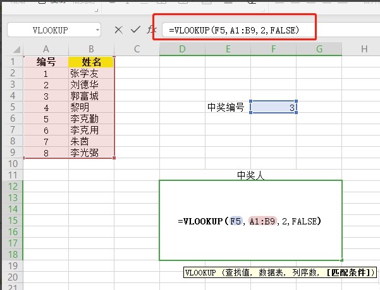Select row 19 header

tap(13, 266)
